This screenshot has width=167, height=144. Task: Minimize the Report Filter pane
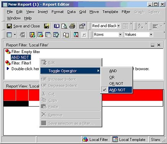click(152, 45)
